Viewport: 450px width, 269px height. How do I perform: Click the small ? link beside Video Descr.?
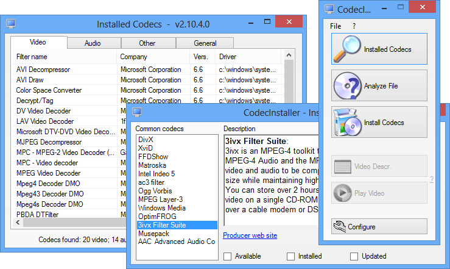click(x=432, y=179)
